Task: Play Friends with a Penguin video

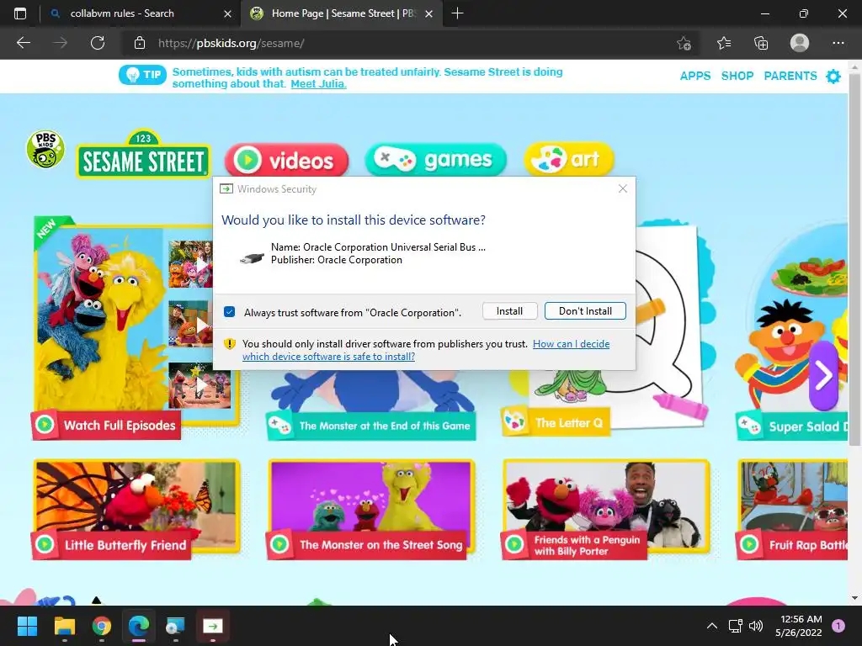Action: pyautogui.click(x=606, y=509)
